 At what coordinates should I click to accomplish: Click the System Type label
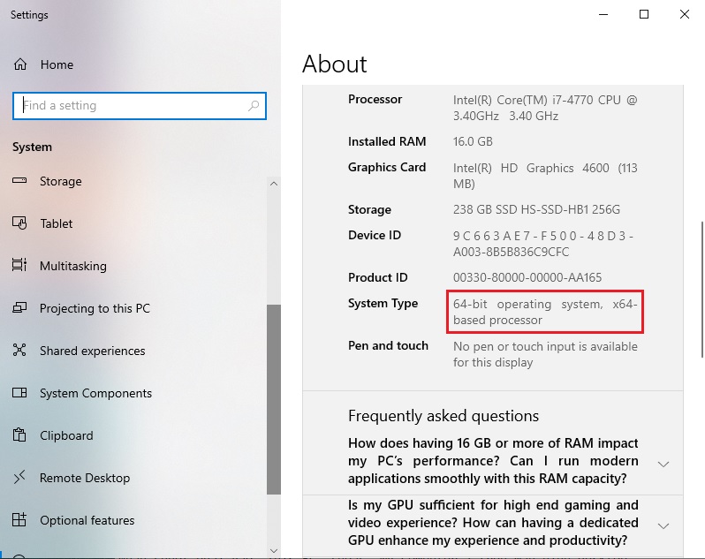pyautogui.click(x=383, y=303)
